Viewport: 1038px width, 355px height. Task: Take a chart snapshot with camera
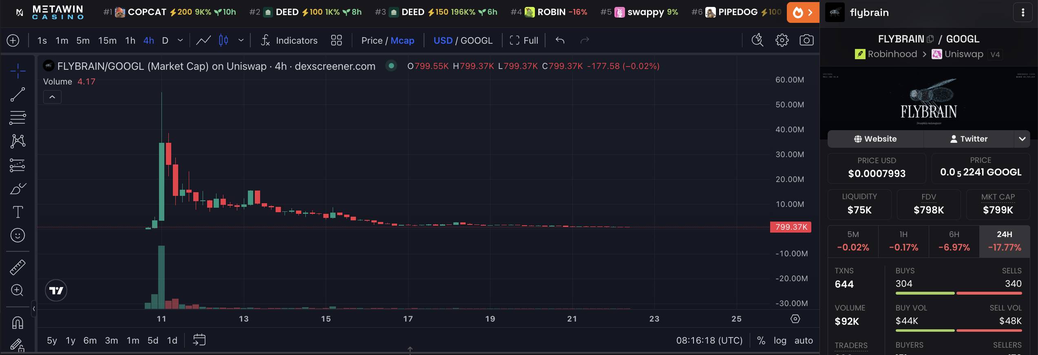coord(806,40)
